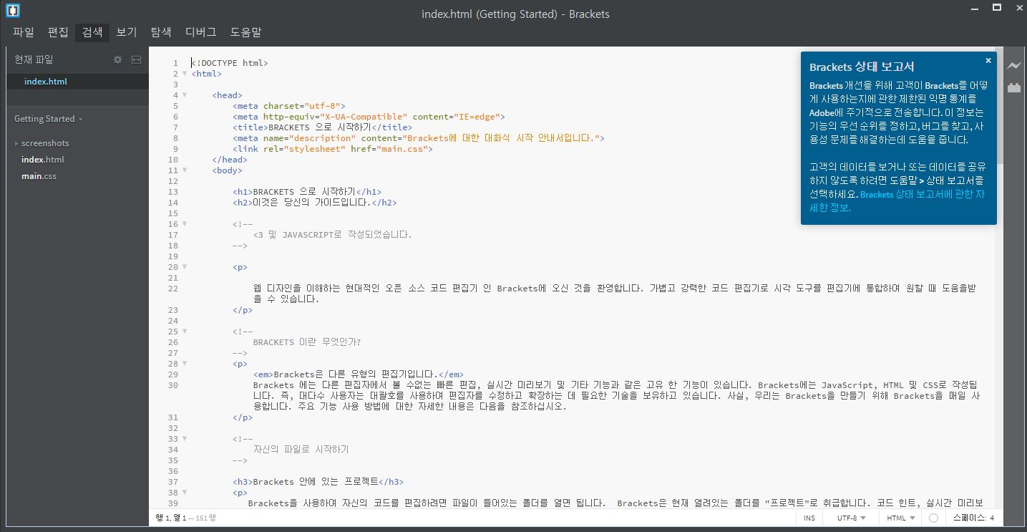Open the 파일 menu

tap(24, 32)
